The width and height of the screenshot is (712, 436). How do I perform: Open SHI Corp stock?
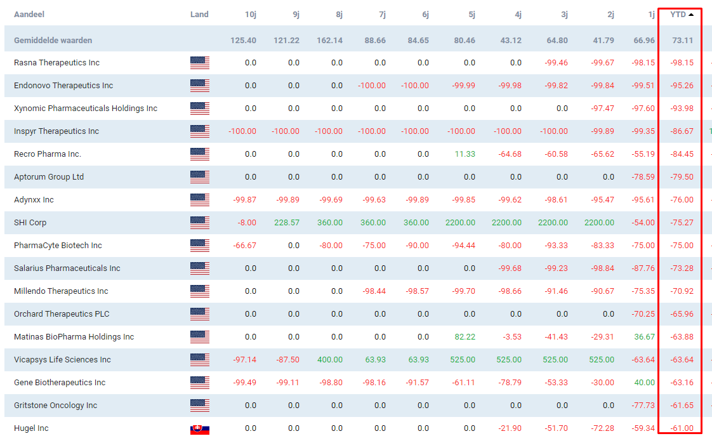[x=30, y=223]
